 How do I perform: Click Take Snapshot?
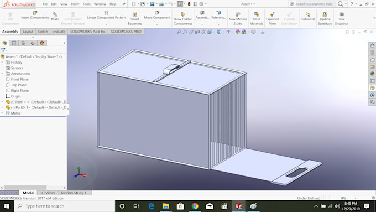point(342,19)
